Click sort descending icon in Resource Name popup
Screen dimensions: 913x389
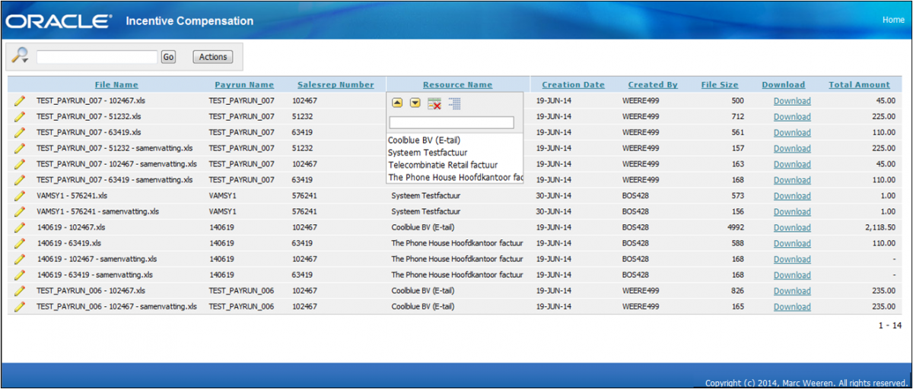[415, 103]
